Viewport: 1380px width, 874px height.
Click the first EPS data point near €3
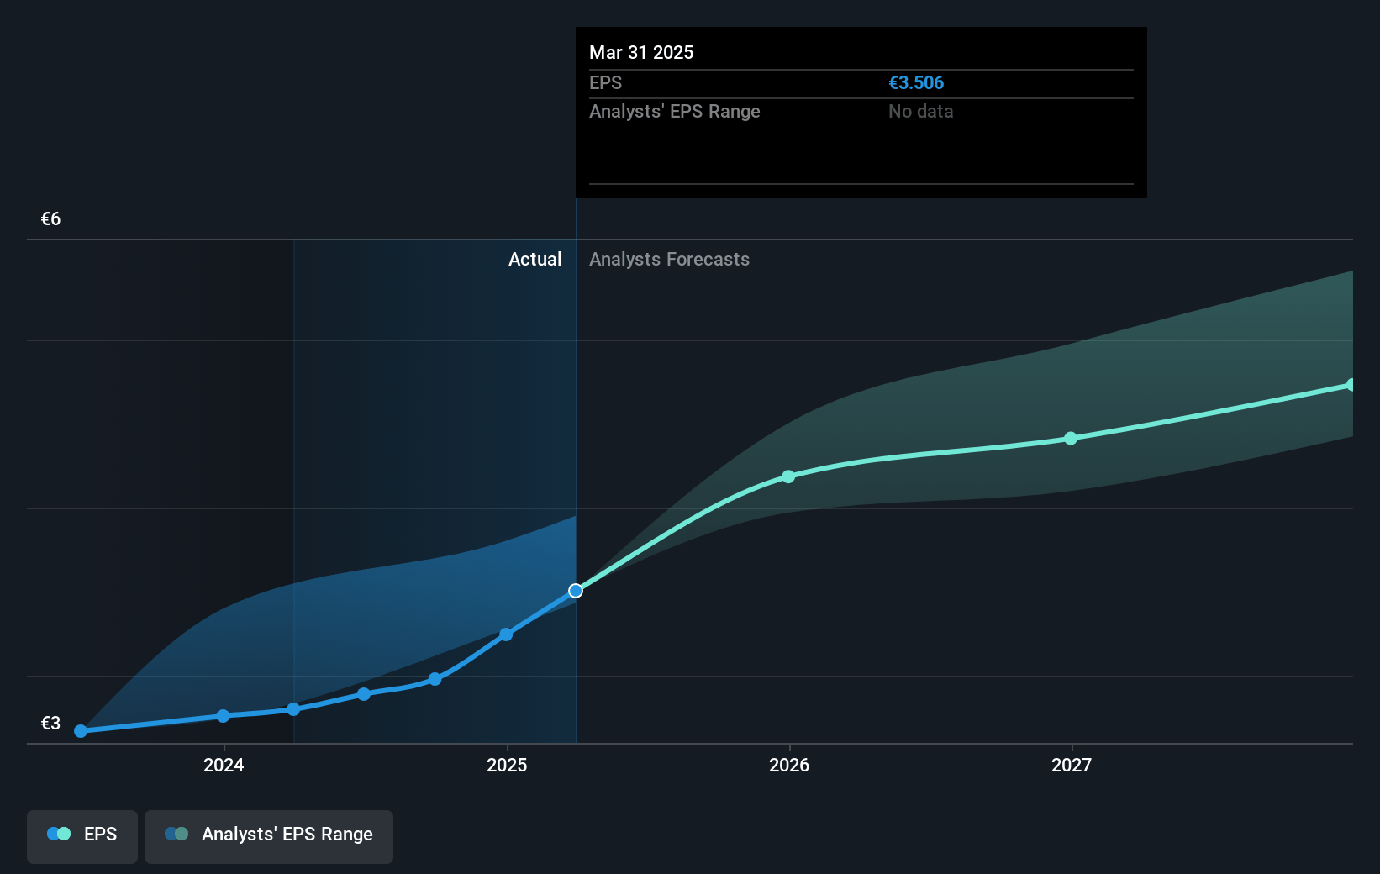(x=81, y=731)
